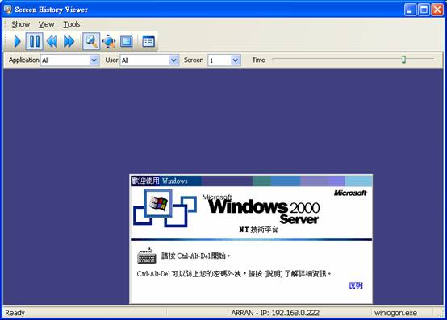Open the list details view icon
447x320 pixels.
point(148,42)
